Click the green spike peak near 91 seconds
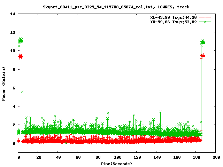The width and height of the screenshot is (223, 167). (x=108, y=113)
